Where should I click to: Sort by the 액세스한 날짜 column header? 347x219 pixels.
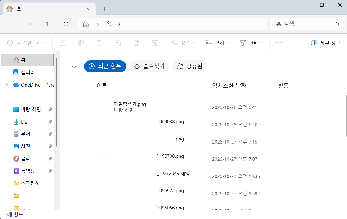[x=229, y=86]
